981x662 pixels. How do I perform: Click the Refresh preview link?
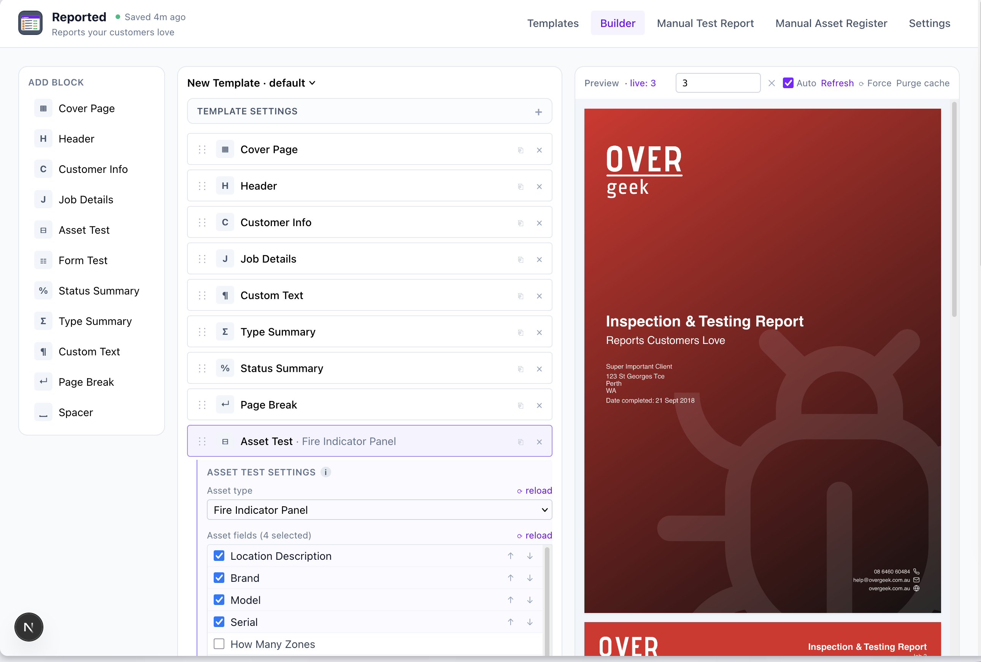coord(837,83)
